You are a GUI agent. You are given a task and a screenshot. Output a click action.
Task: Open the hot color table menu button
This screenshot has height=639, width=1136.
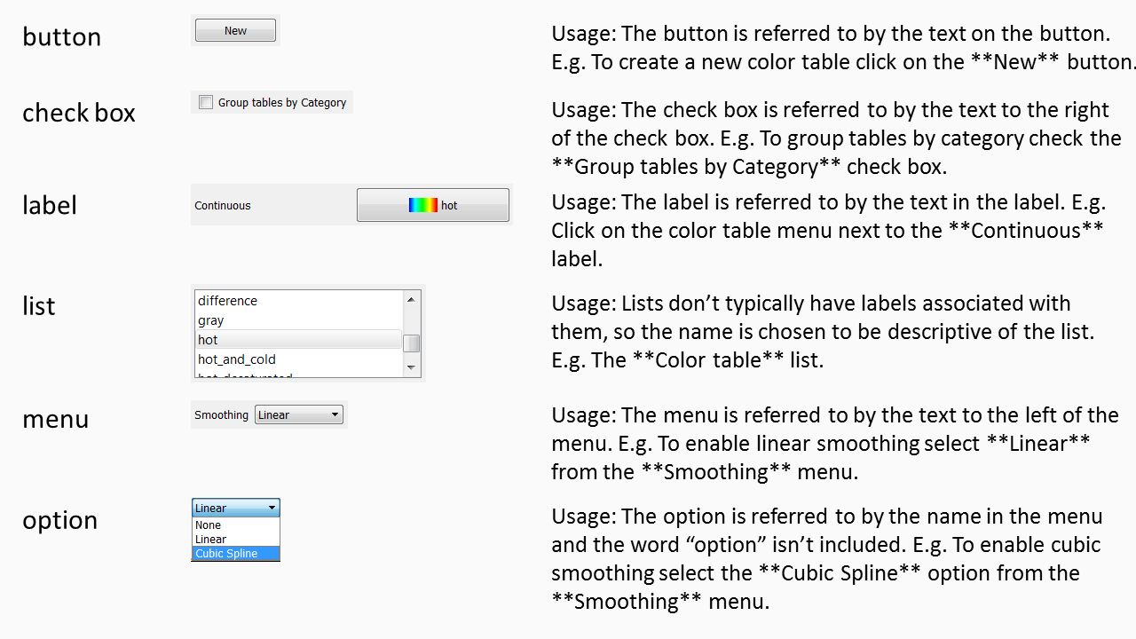click(433, 205)
